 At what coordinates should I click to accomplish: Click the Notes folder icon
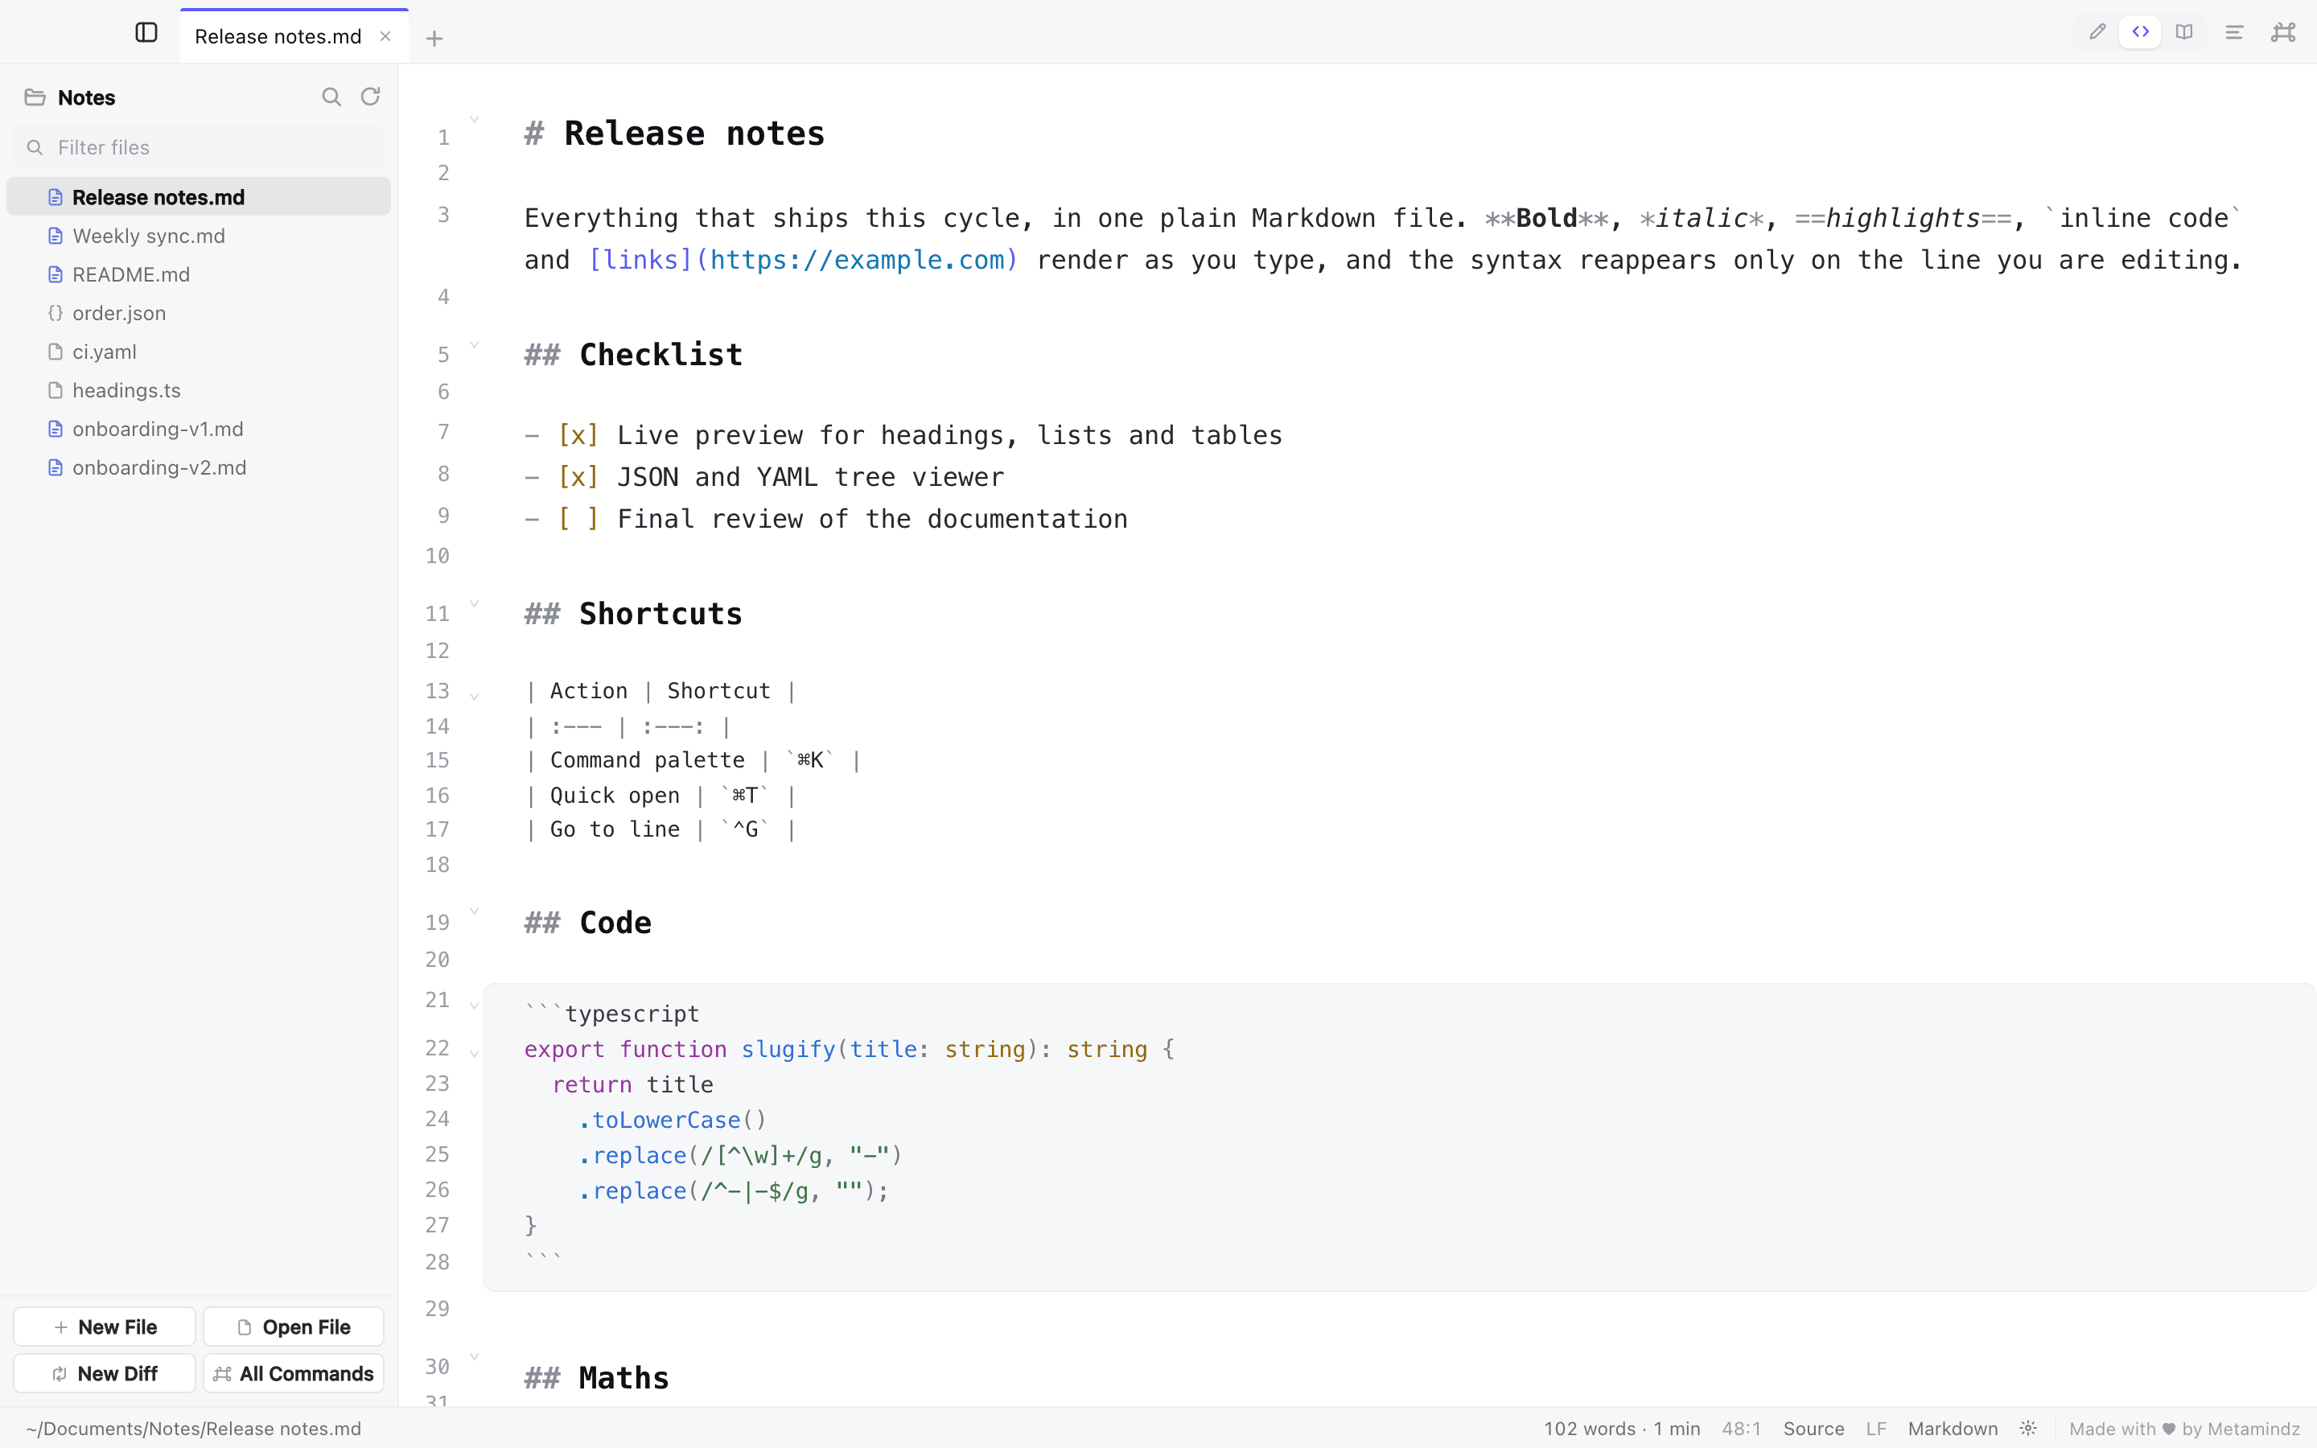[35, 97]
